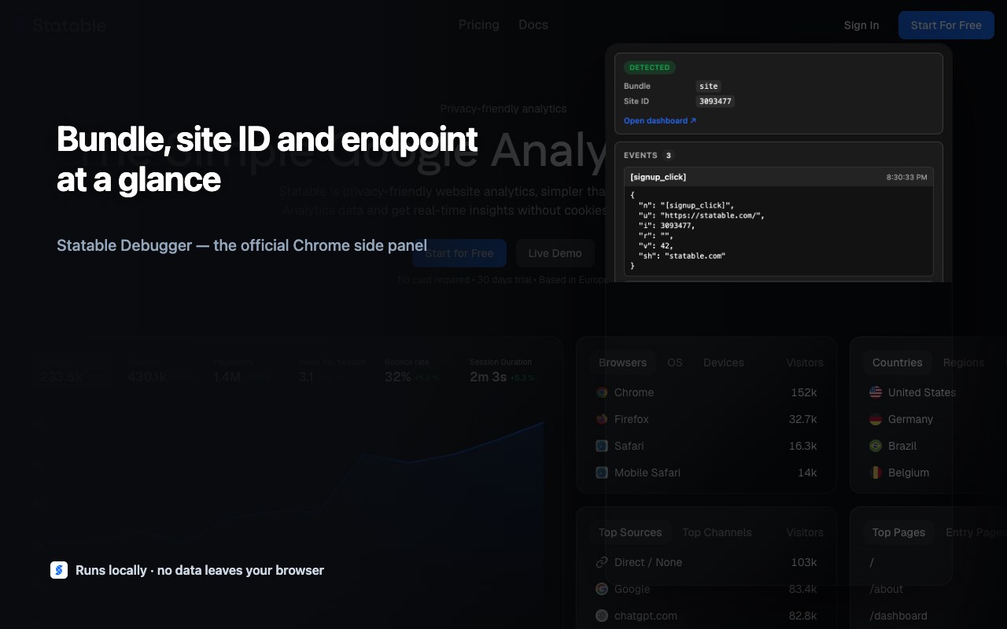The height and width of the screenshot is (629, 1007).
Task: Click the Firefox browser icon
Action: point(602,419)
